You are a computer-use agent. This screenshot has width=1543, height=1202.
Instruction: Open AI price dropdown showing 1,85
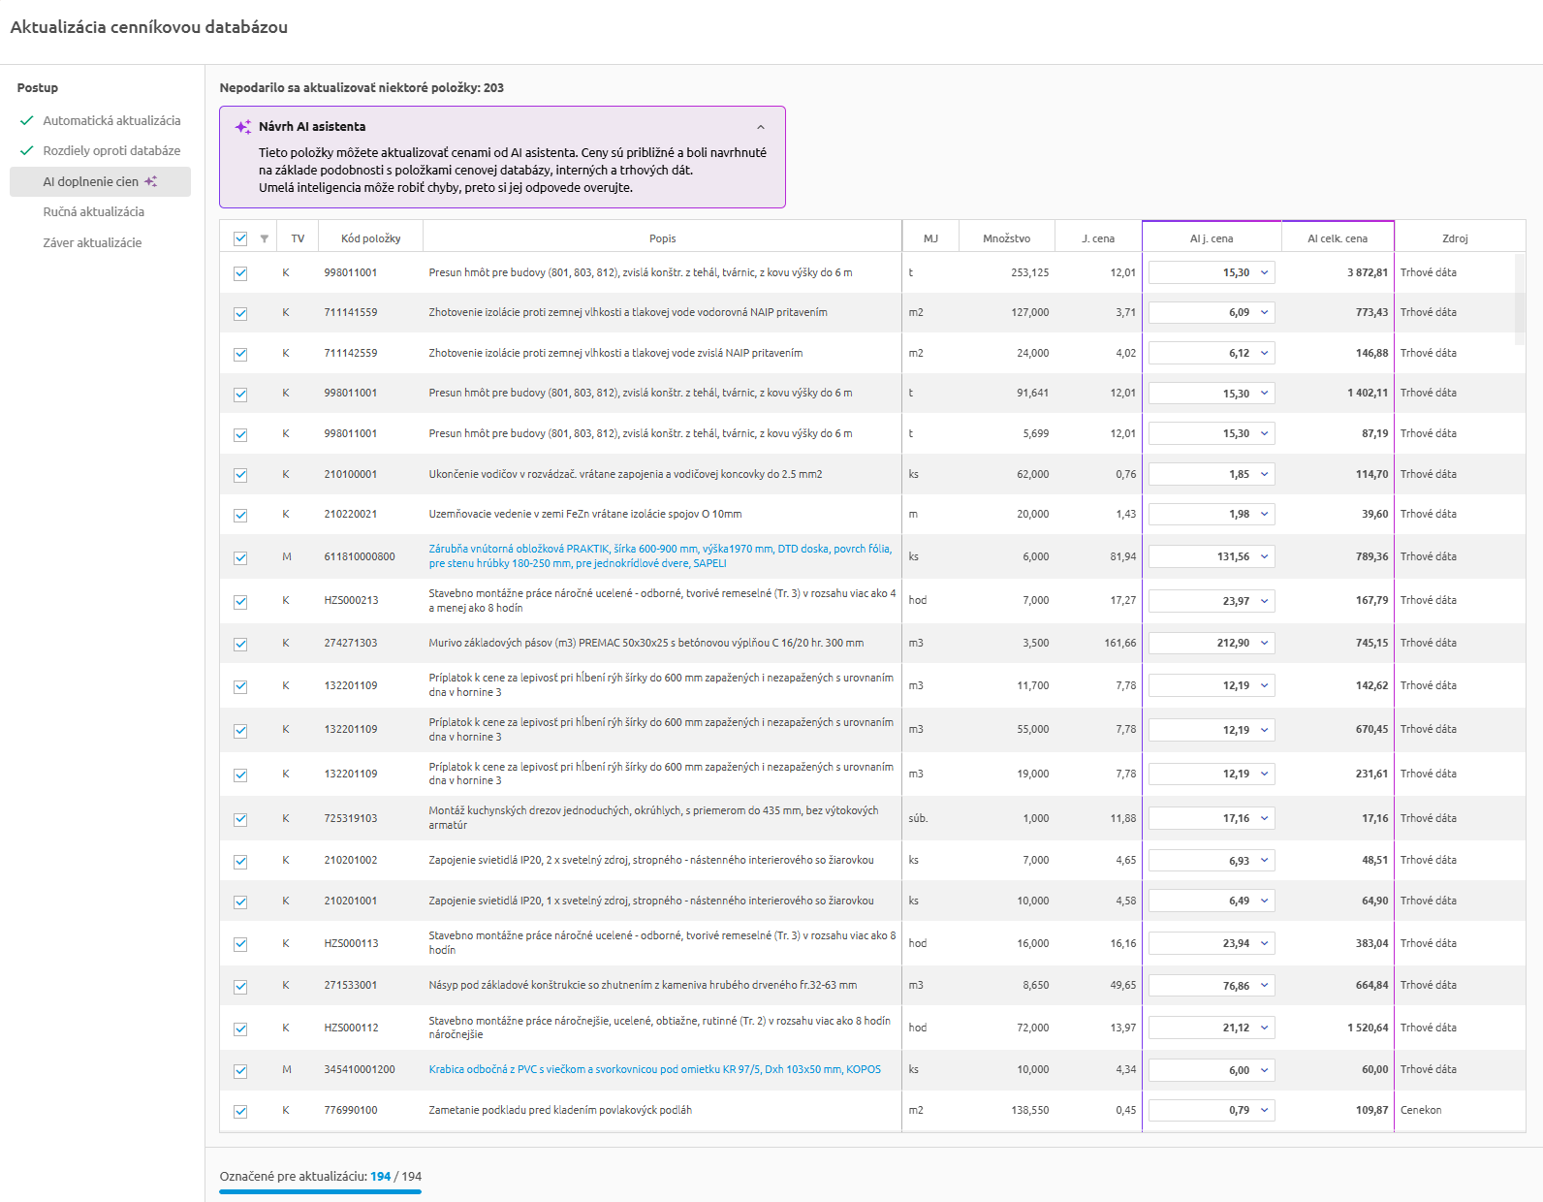coord(1264,475)
